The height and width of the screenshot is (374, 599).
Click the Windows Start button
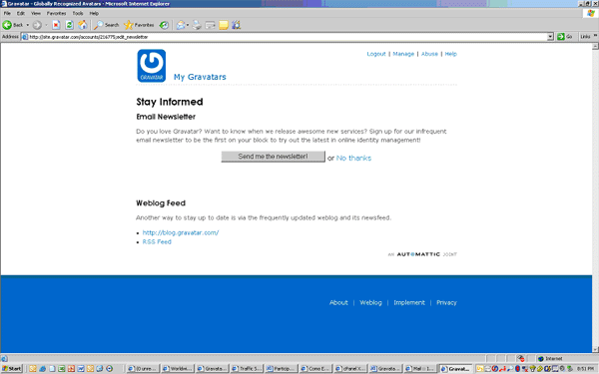click(12, 369)
